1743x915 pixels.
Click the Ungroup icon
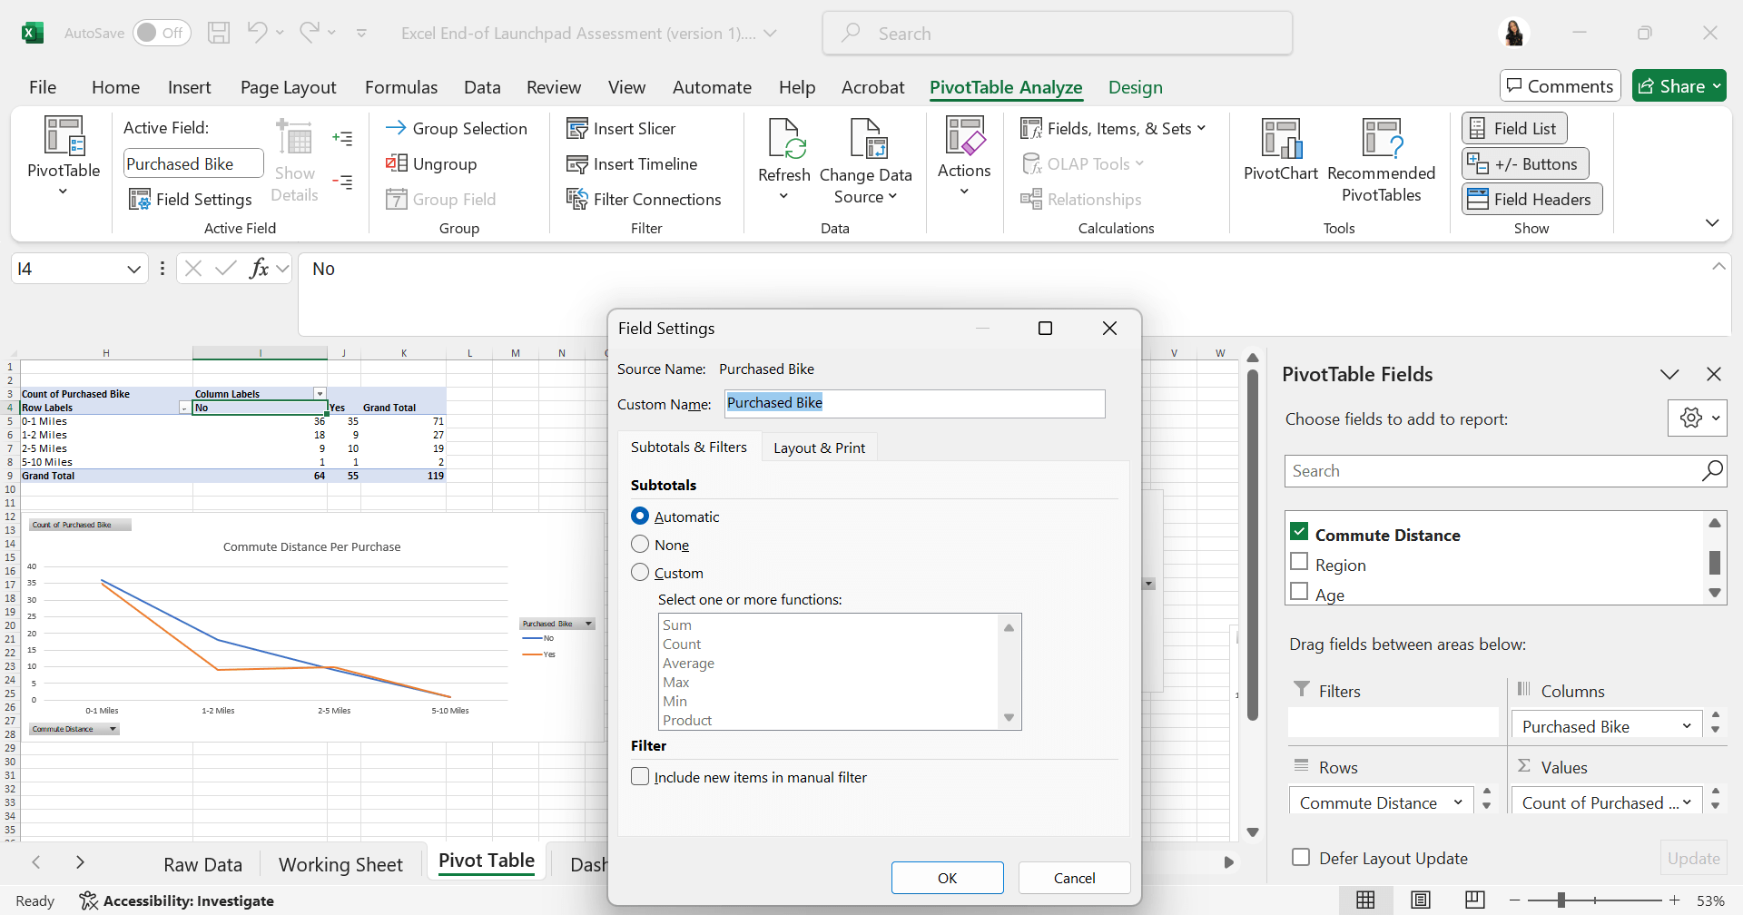pyautogui.click(x=397, y=163)
